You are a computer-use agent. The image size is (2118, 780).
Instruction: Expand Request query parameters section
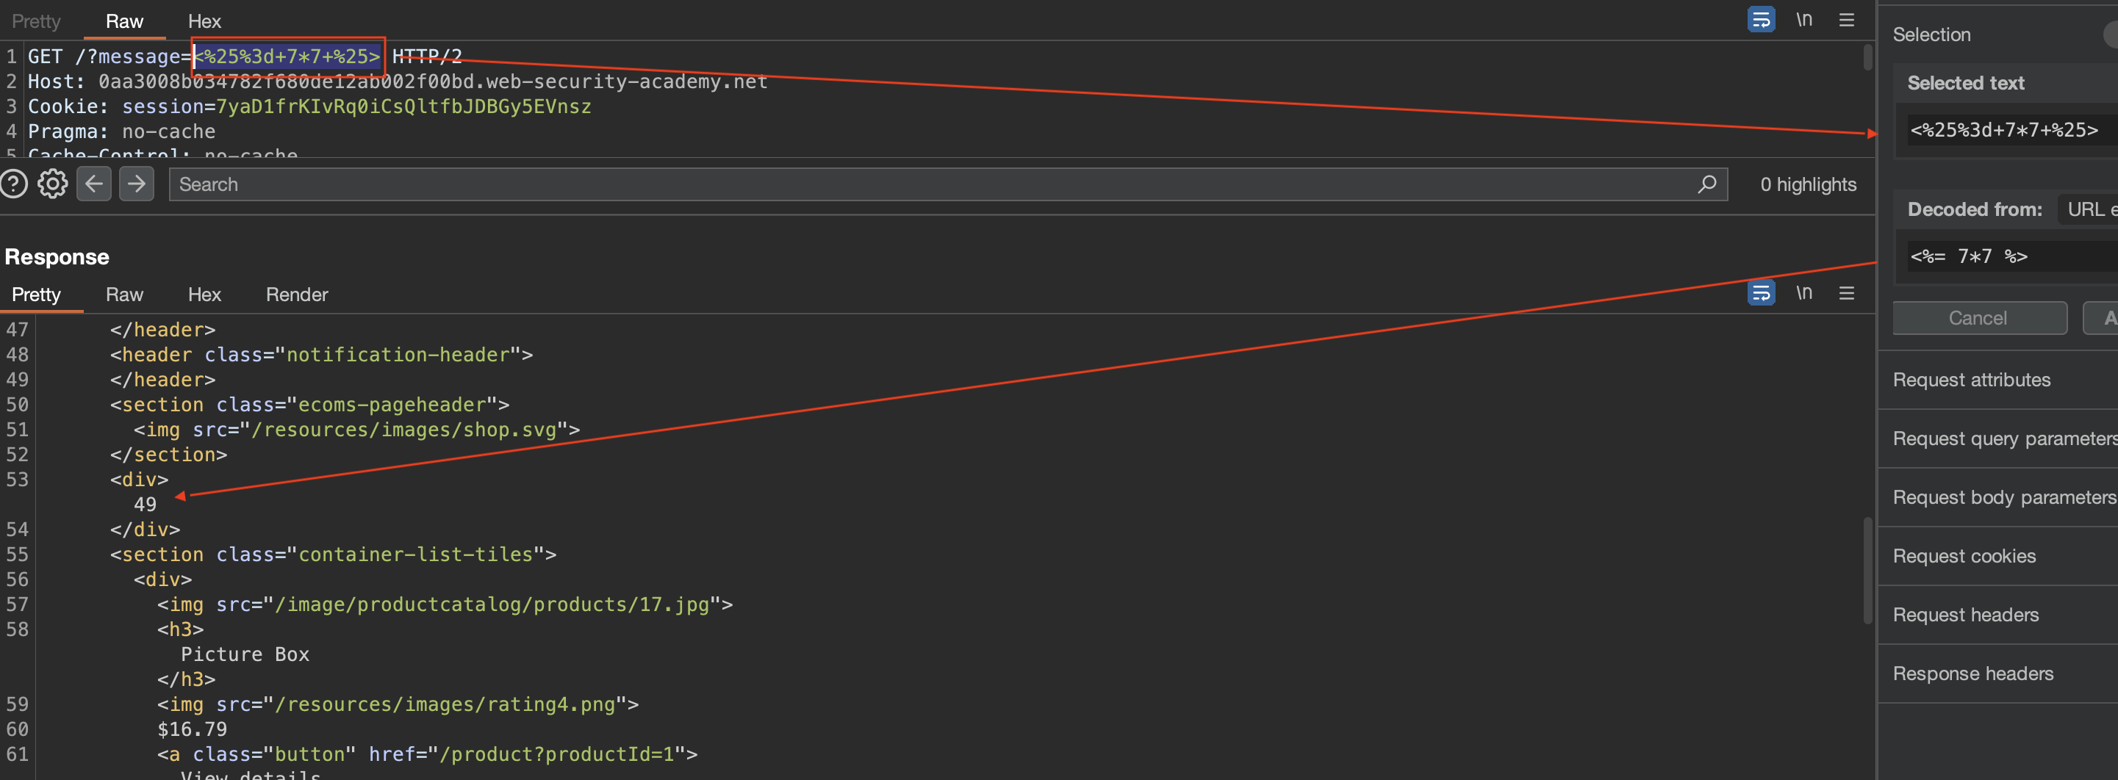coord(2003,439)
